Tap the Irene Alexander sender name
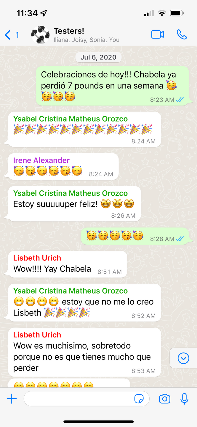 pos(41,160)
